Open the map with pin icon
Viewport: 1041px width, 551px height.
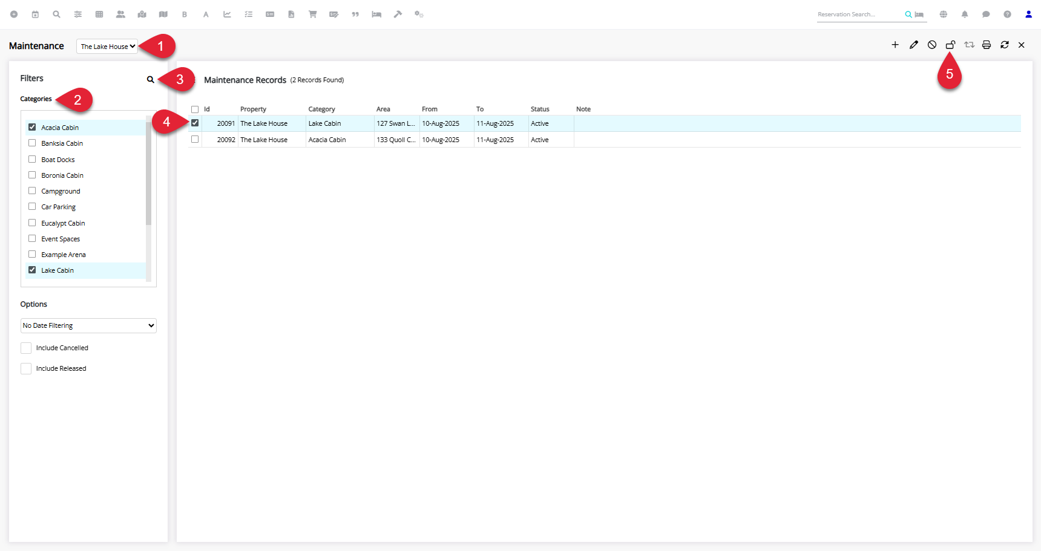click(142, 15)
